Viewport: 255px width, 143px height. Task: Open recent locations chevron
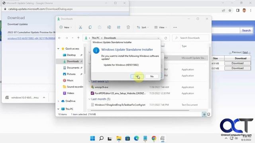coord(73,38)
